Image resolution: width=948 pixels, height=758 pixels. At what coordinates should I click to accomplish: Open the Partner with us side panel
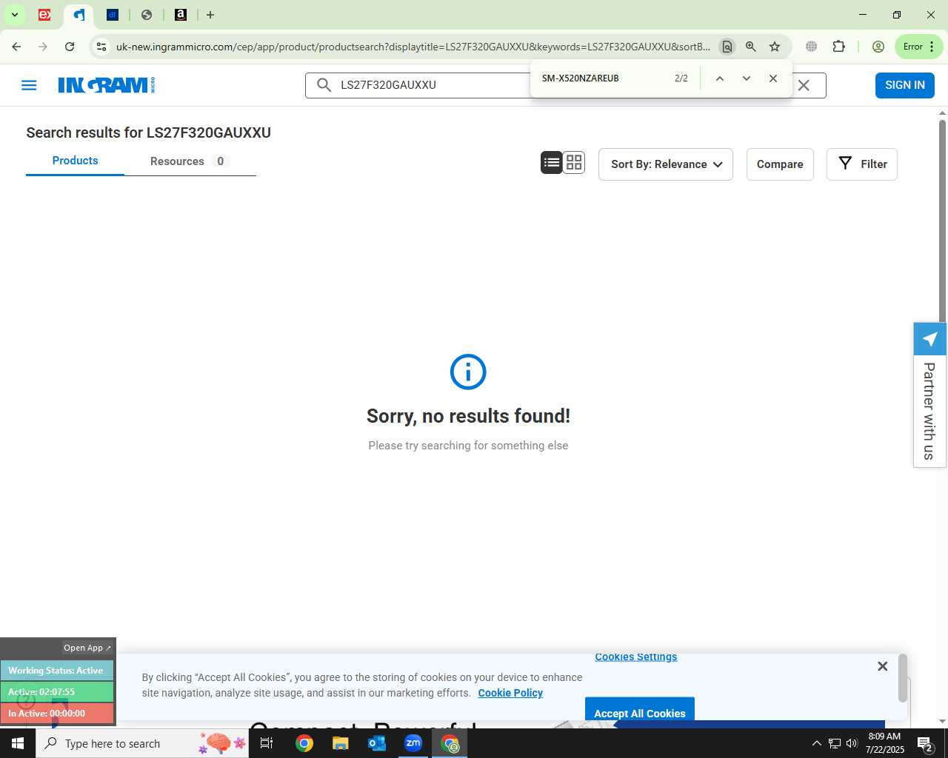pos(929,395)
